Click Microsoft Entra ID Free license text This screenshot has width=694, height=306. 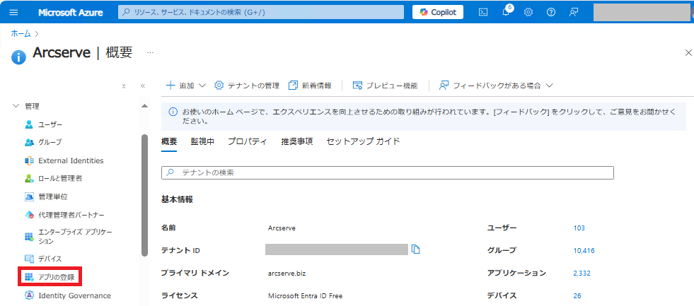(306, 296)
